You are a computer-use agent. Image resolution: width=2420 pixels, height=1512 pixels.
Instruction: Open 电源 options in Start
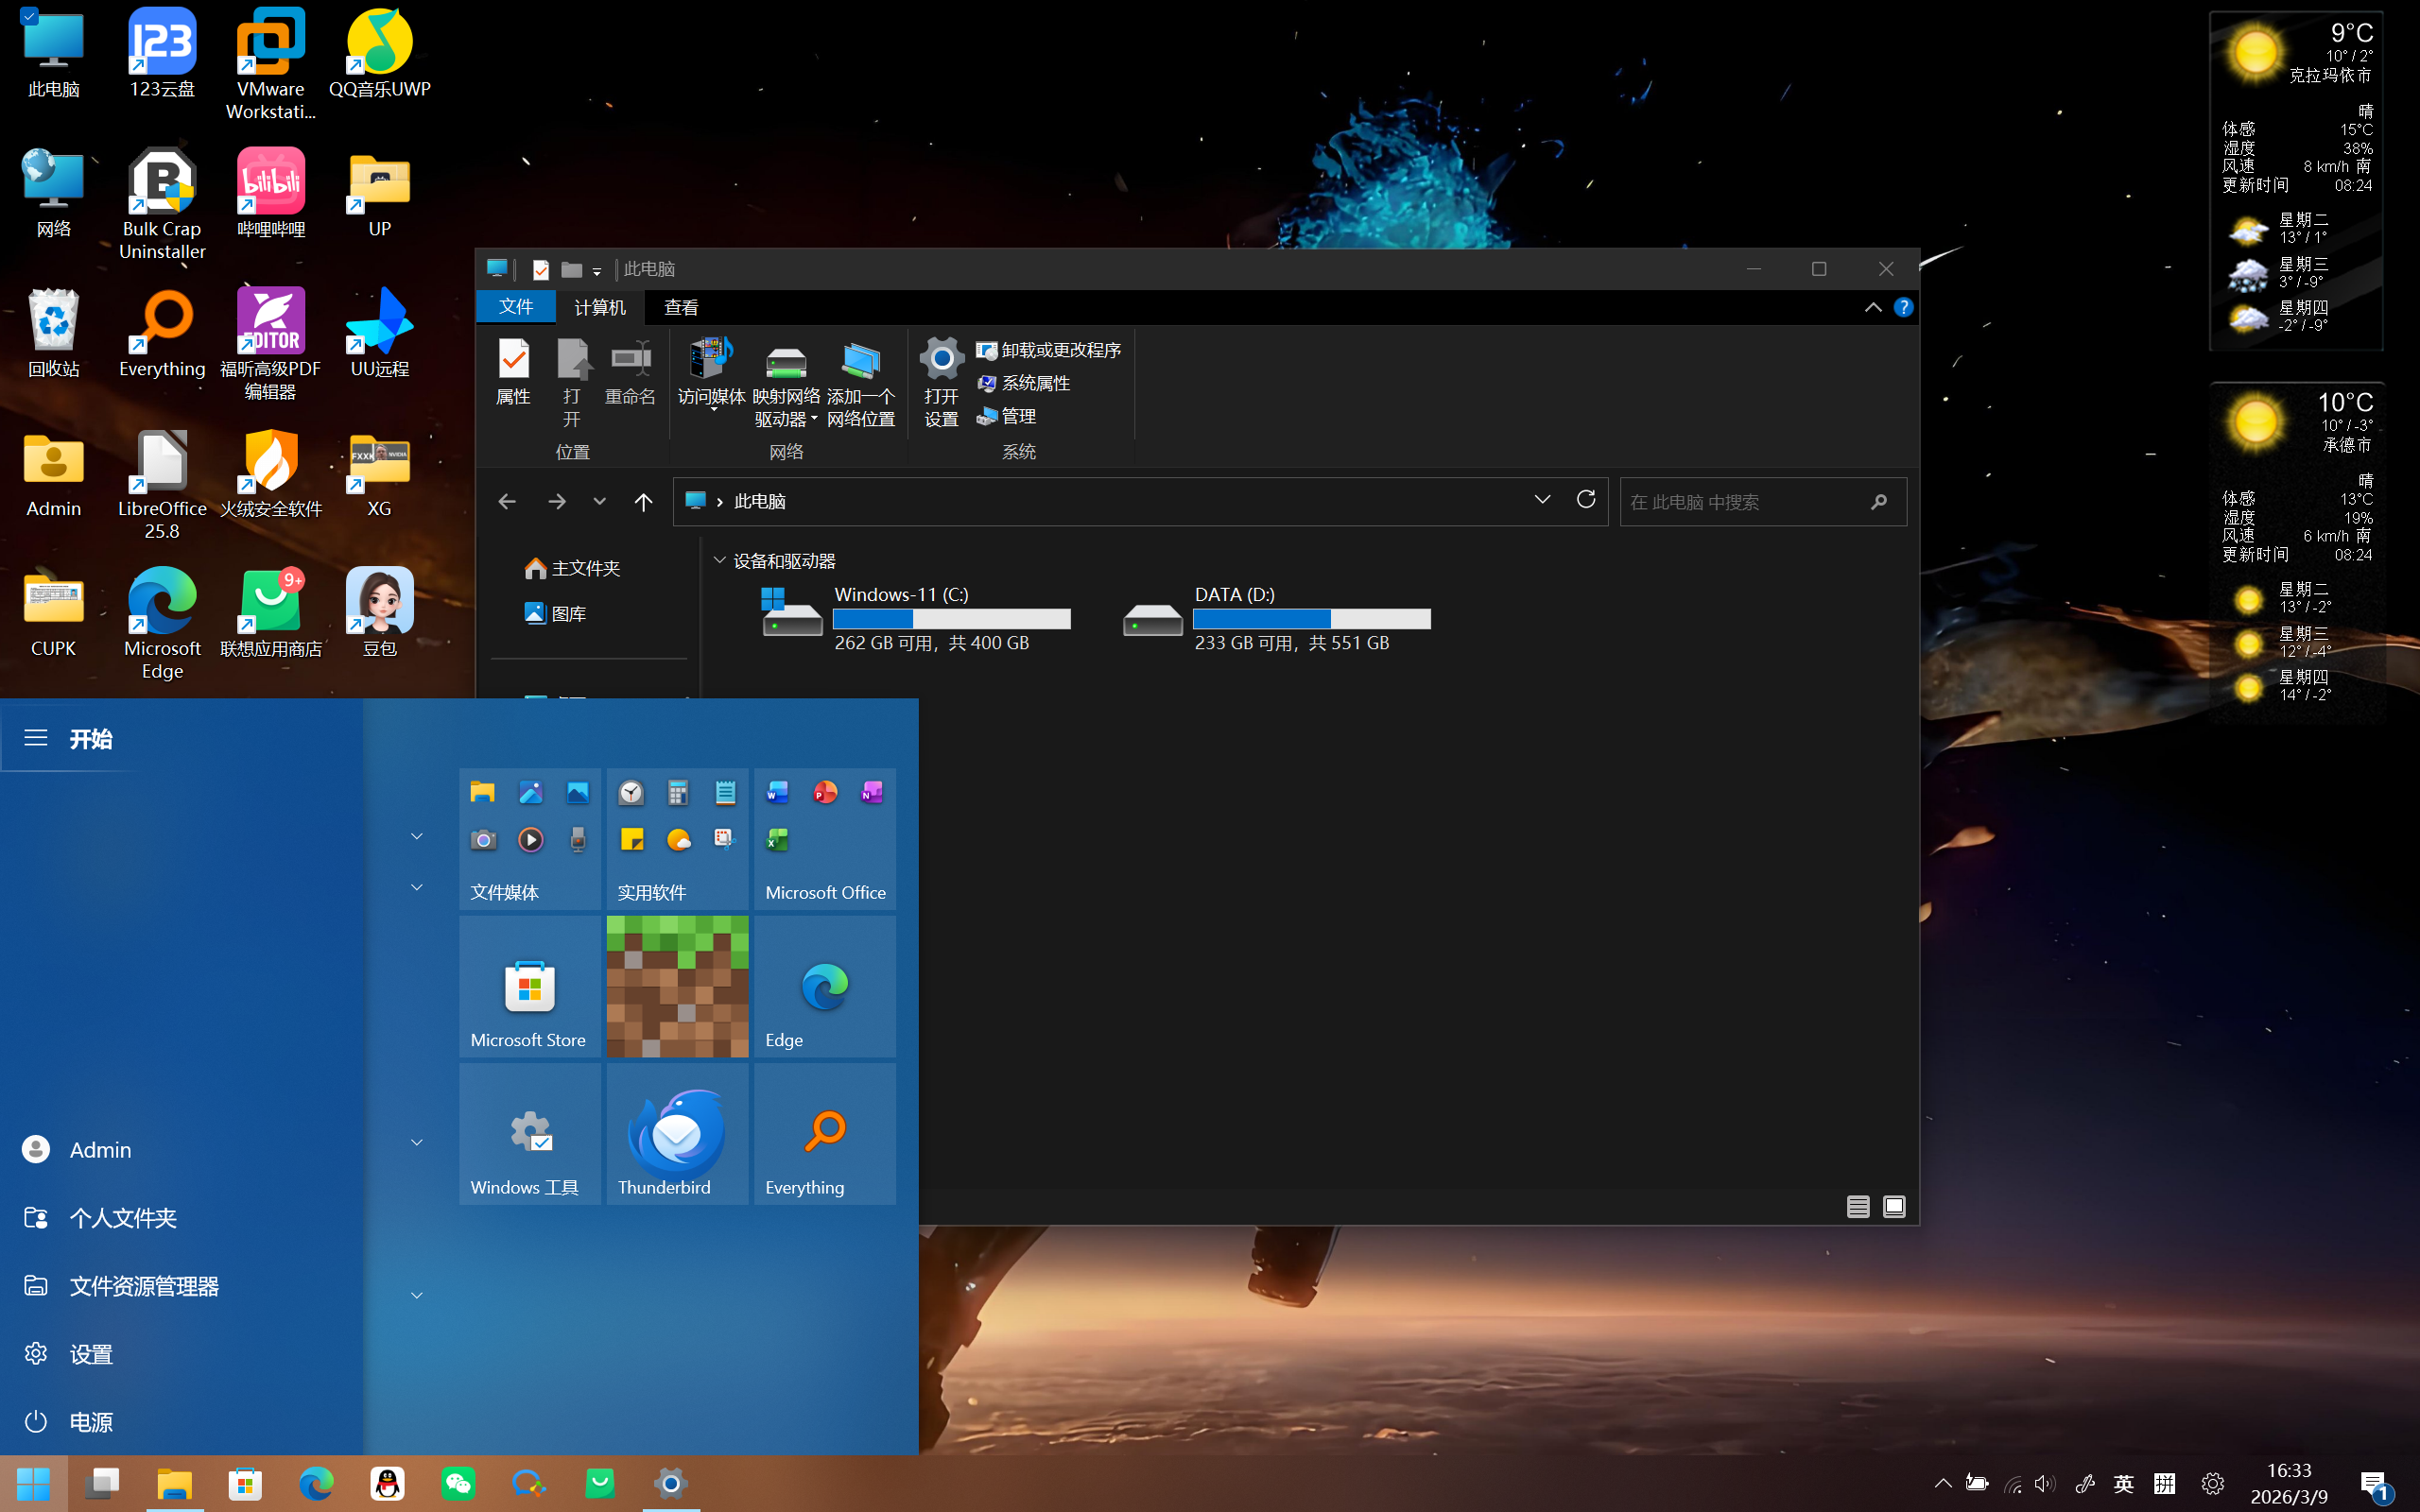click(181, 1421)
